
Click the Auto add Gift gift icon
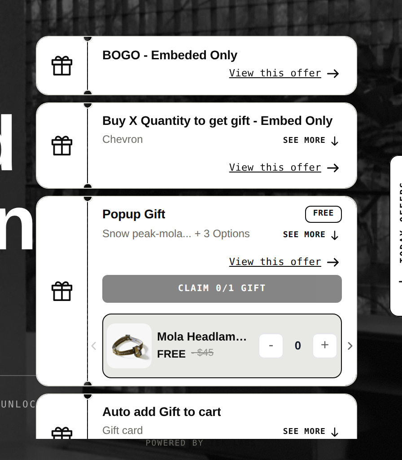click(62, 433)
